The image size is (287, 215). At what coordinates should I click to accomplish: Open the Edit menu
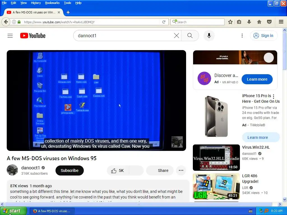pos(13,3)
